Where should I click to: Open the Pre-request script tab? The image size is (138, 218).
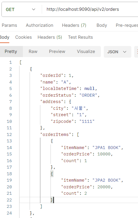[x=127, y=25]
